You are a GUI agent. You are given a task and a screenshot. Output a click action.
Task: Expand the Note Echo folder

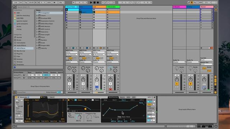(x=37, y=32)
